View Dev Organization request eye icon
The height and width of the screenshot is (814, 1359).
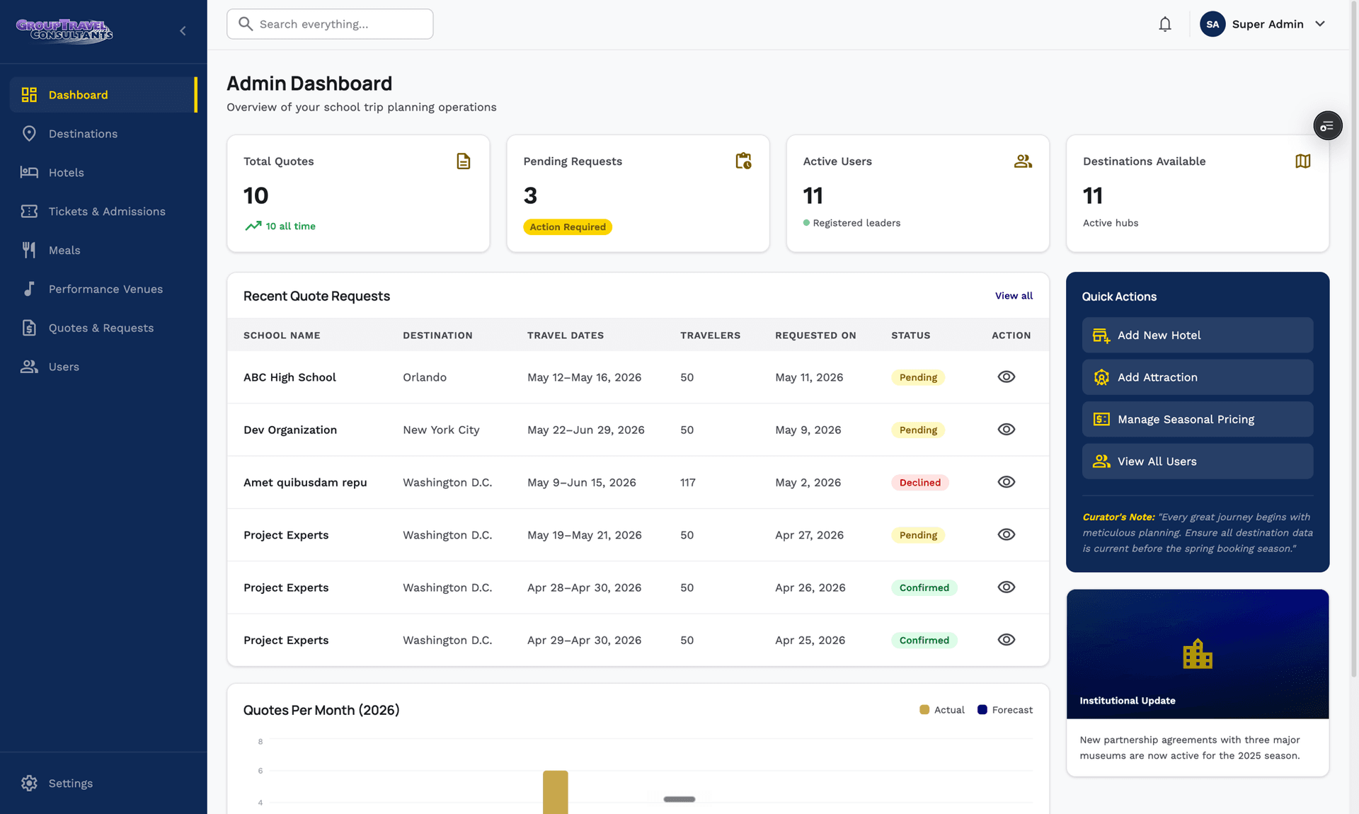(1006, 430)
